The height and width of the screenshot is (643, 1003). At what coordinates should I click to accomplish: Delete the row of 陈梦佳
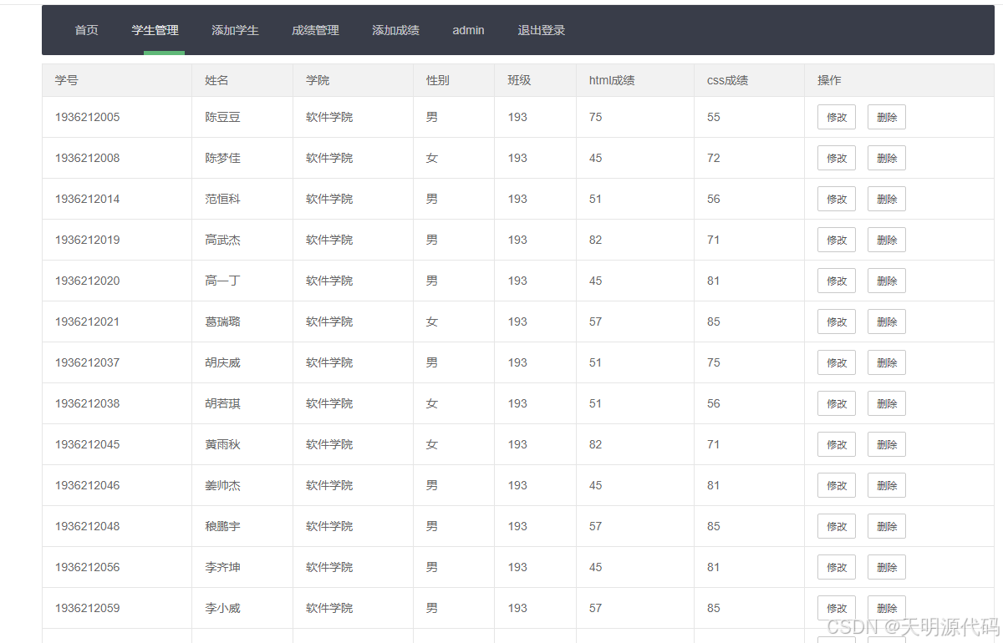click(887, 158)
